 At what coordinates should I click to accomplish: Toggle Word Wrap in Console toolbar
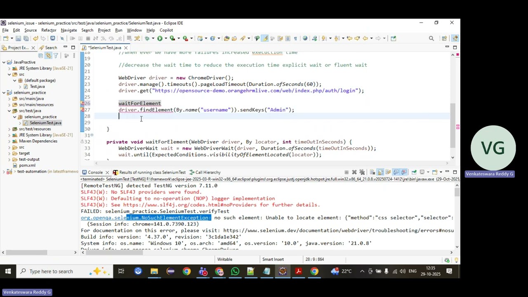tap(388, 172)
